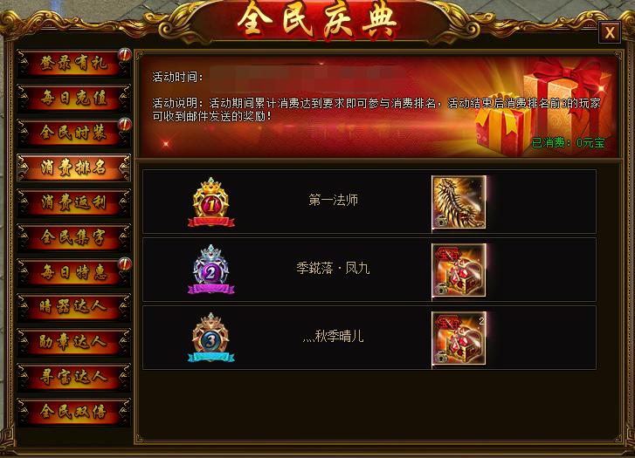This screenshot has width=635, height=458.
Task: Click the third place gem chest reward icon
Action: 459,338
